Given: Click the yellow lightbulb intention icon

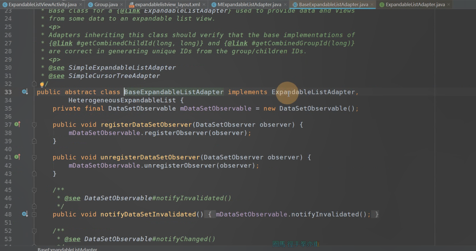Looking at the screenshot, I should 42,84.
